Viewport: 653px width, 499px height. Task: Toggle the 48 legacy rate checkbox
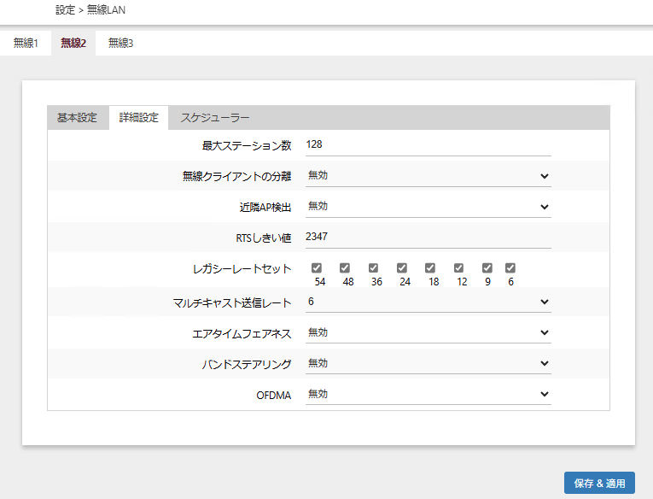click(x=345, y=267)
